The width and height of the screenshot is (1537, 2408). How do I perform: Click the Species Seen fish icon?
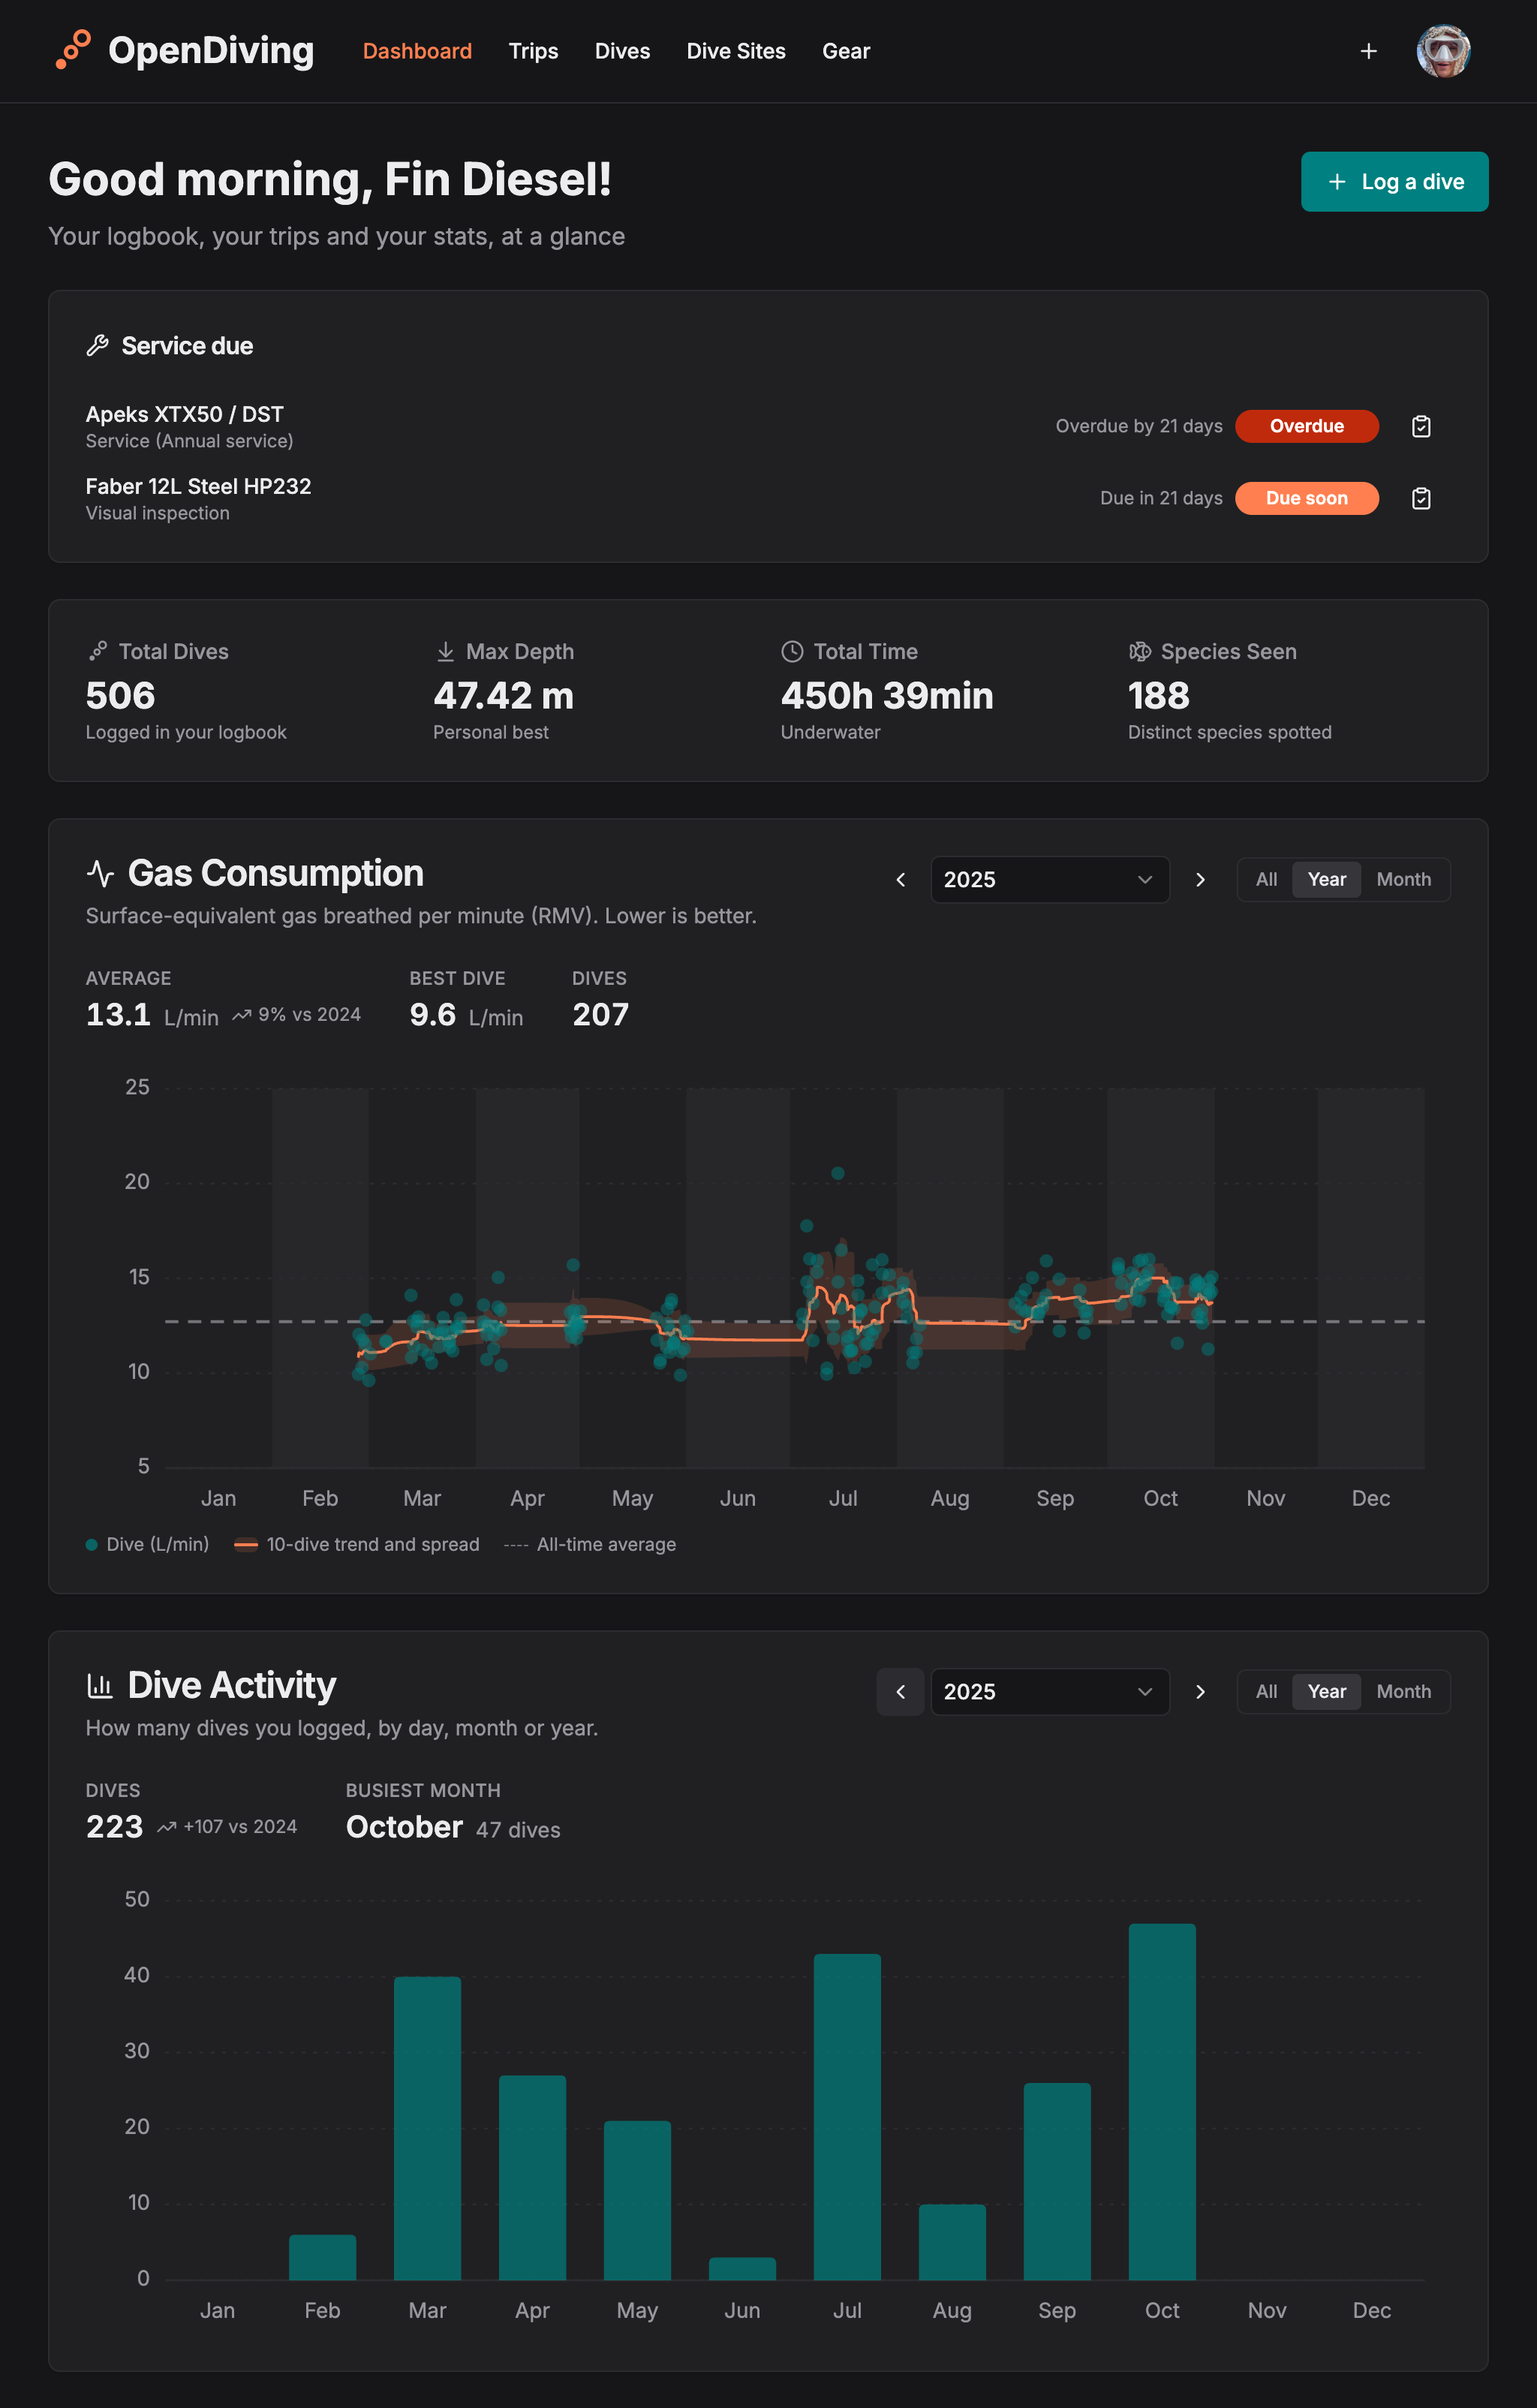click(x=1140, y=652)
